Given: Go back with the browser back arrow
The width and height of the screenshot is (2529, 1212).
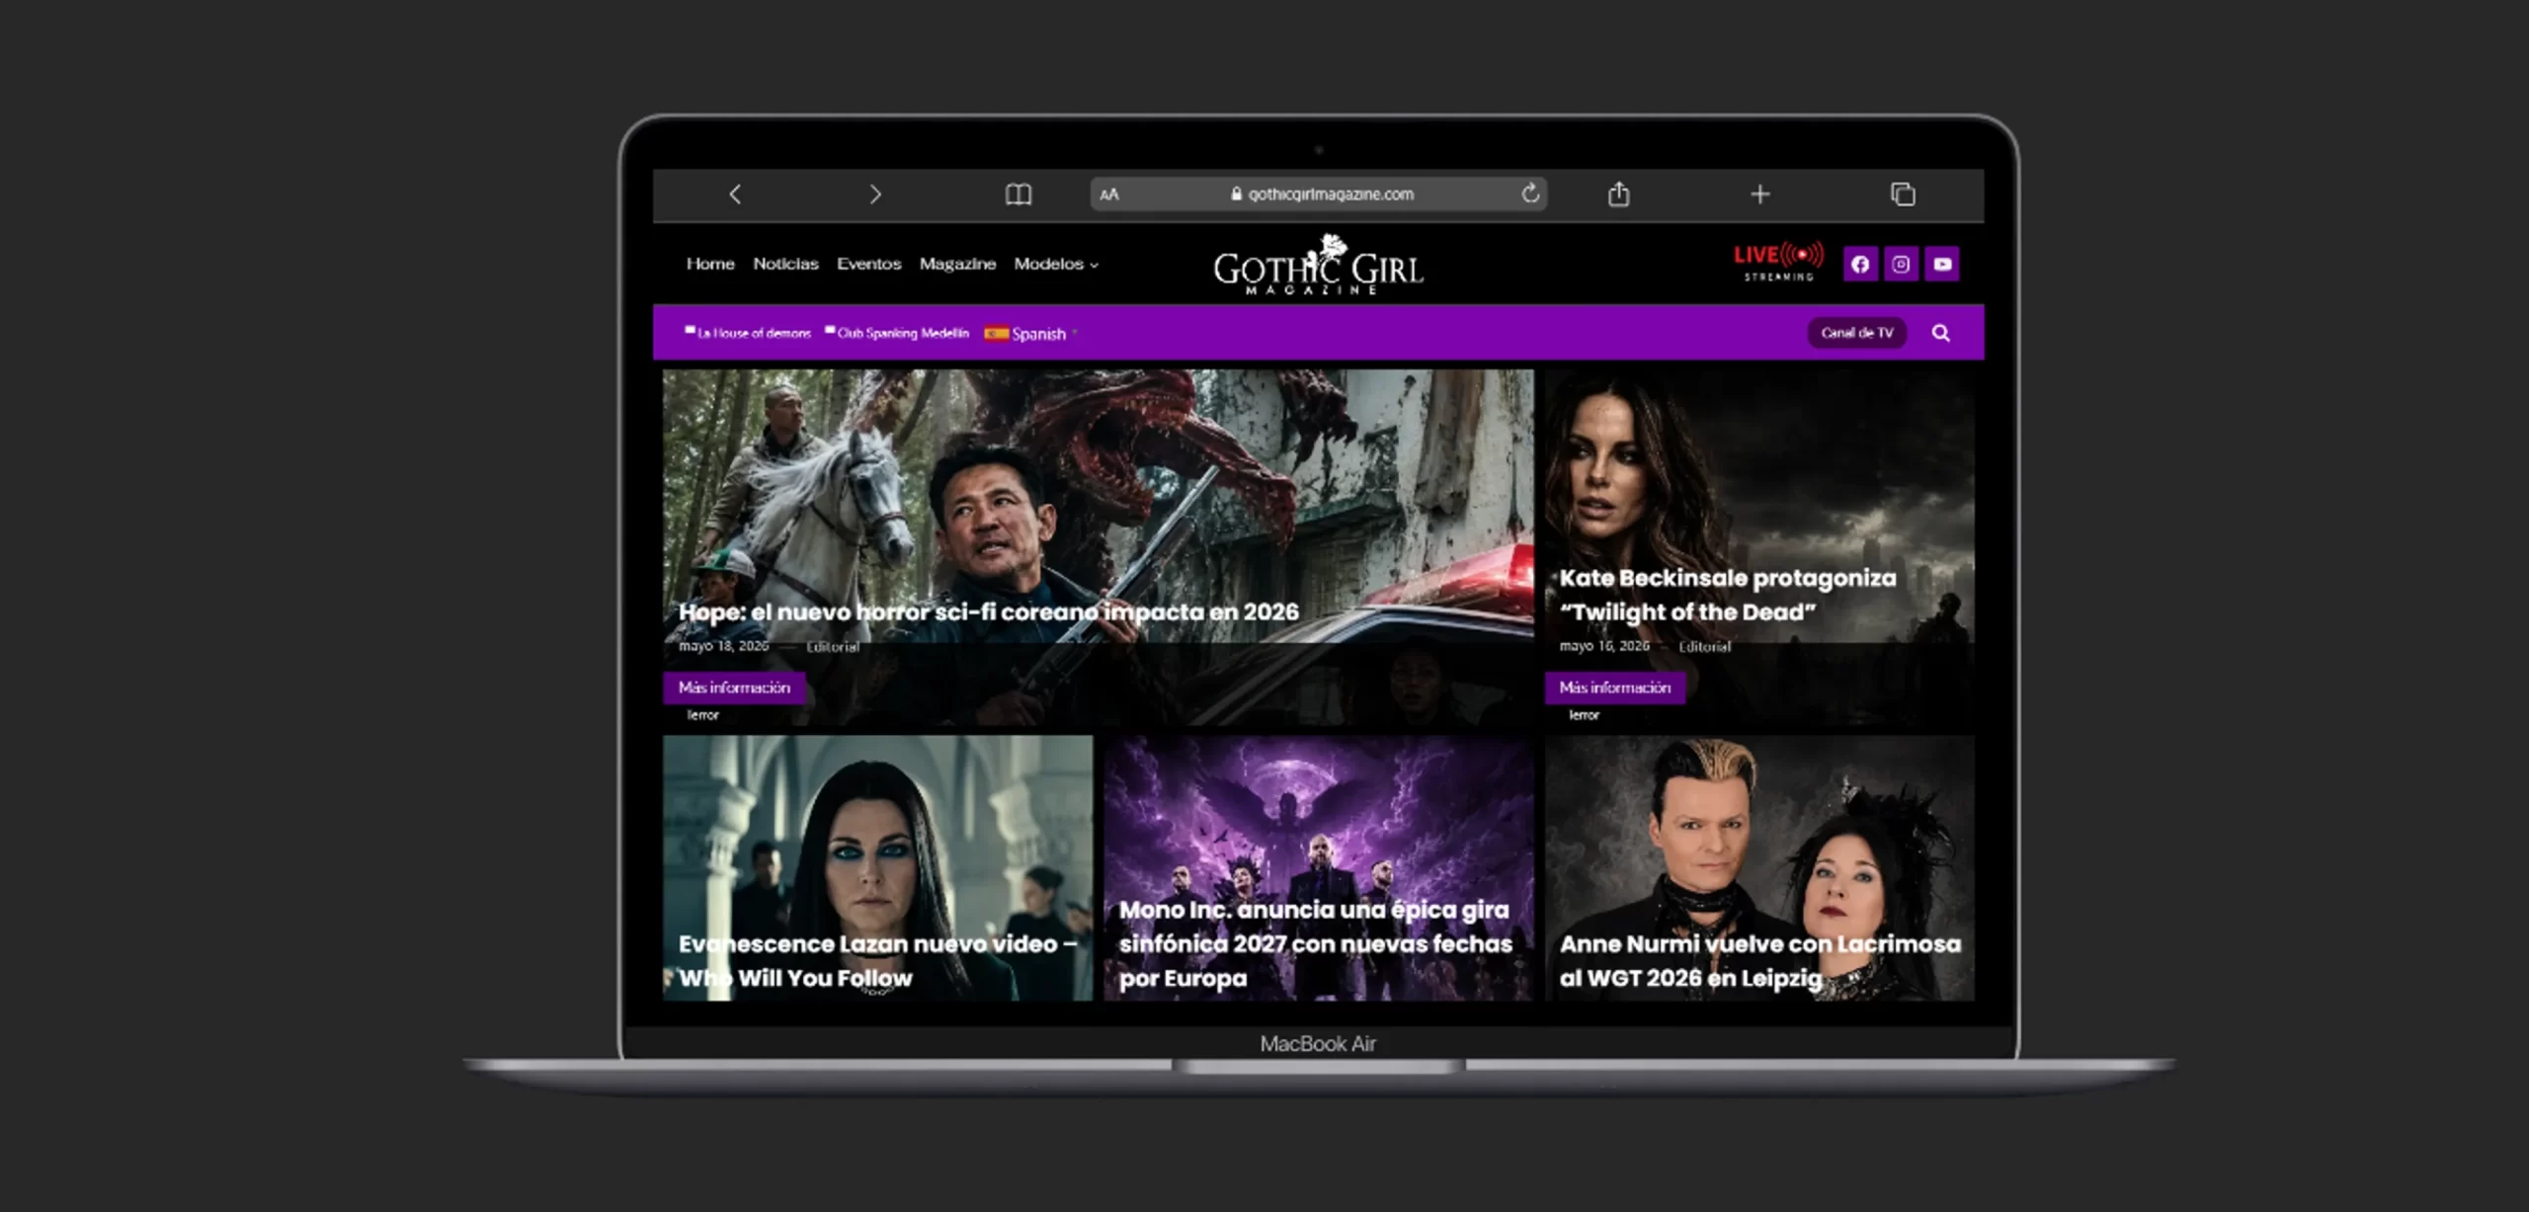Looking at the screenshot, I should click(735, 195).
